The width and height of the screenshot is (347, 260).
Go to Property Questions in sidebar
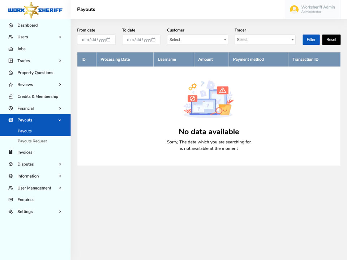click(35, 73)
